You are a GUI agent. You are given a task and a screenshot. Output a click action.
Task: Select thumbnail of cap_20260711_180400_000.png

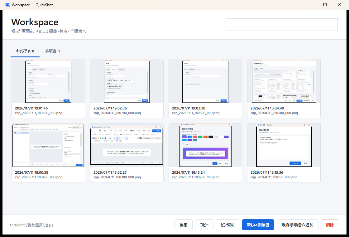pos(48,145)
